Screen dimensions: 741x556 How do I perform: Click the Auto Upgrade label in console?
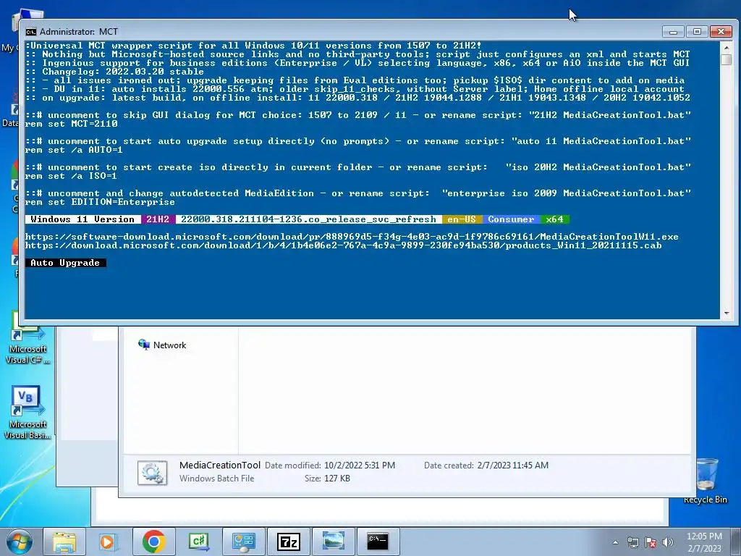coord(65,263)
